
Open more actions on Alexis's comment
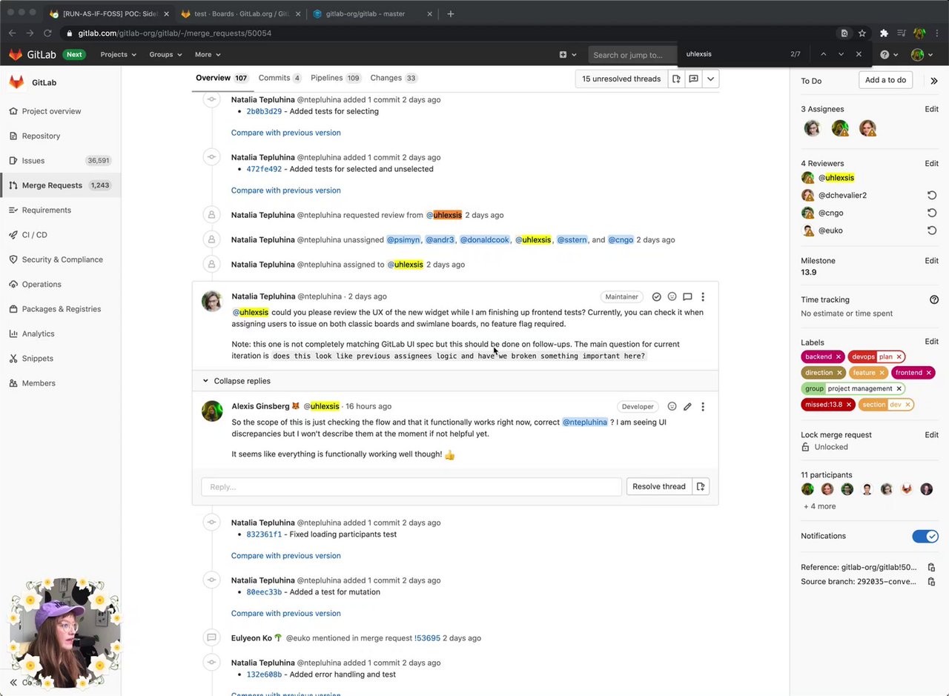tap(703, 406)
